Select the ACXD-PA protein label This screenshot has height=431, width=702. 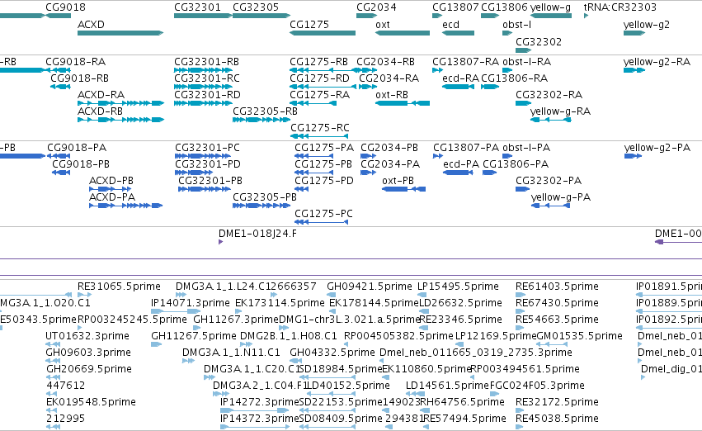tap(112, 197)
